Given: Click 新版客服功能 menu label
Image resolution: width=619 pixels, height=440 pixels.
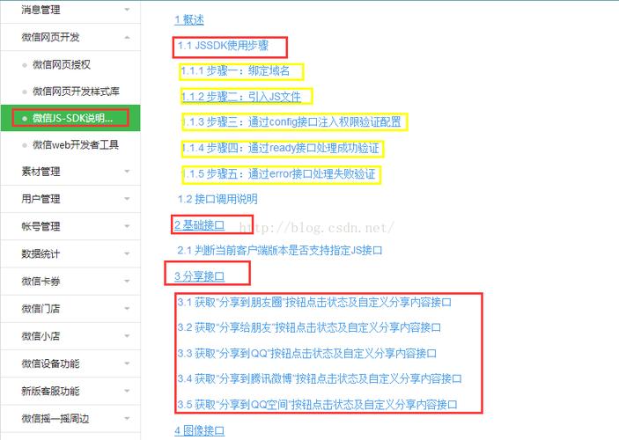Looking at the screenshot, I should coord(50,391).
